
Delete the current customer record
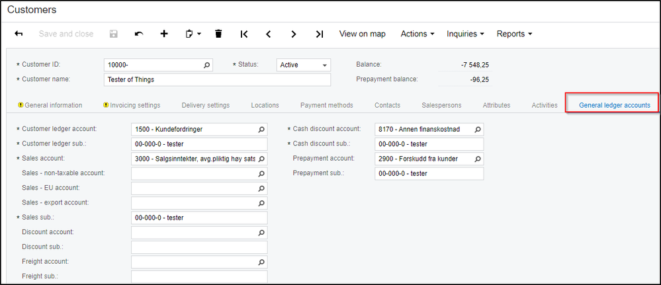click(x=218, y=34)
